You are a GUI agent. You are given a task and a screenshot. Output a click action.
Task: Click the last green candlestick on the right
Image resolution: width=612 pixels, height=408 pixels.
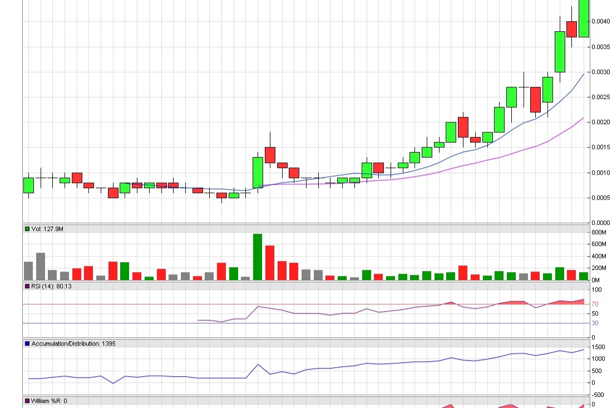tap(584, 18)
